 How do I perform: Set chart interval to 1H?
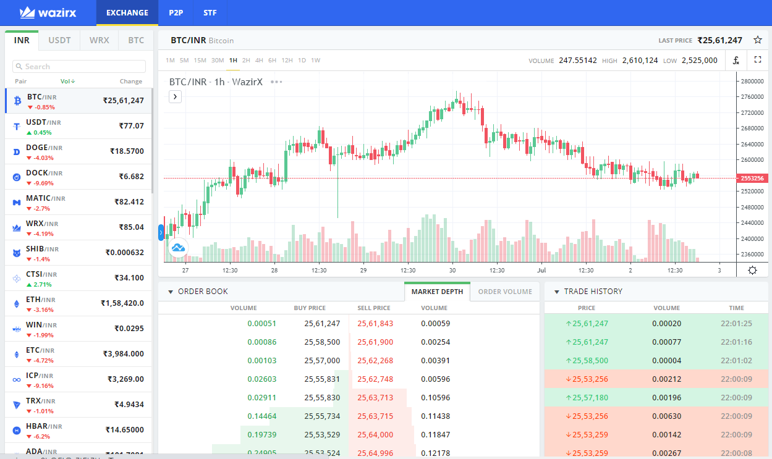233,61
